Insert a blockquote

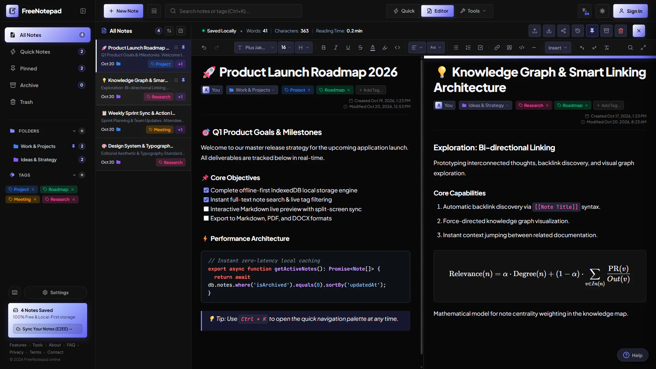pyautogui.click(x=509, y=48)
